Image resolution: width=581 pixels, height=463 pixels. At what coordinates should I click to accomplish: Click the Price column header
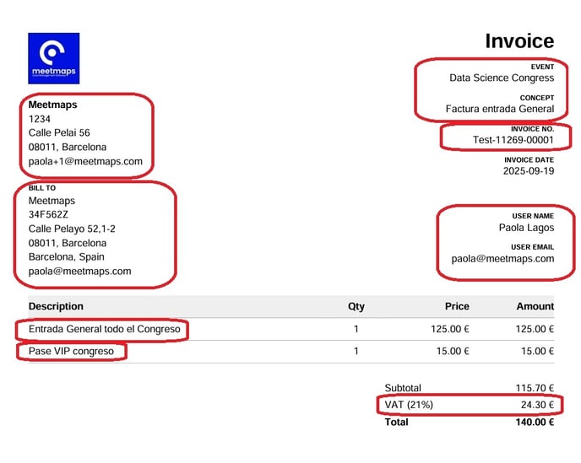click(457, 306)
